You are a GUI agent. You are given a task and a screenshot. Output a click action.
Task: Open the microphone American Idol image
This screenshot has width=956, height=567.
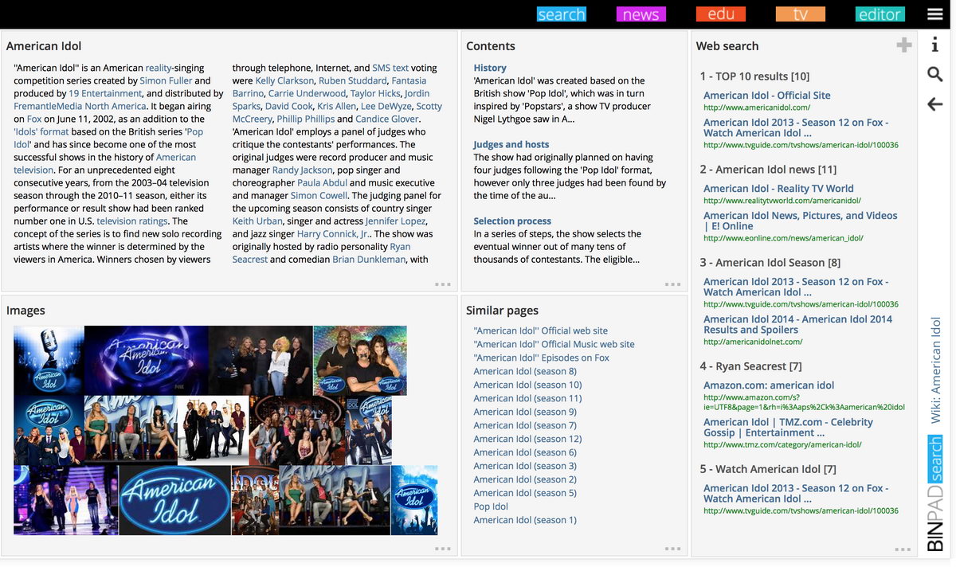coord(49,361)
